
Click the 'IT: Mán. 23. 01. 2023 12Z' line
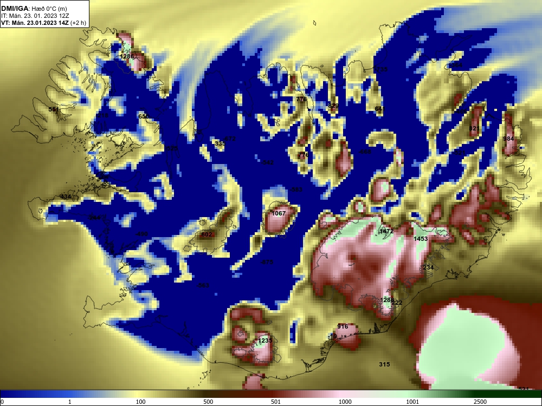(x=35, y=16)
